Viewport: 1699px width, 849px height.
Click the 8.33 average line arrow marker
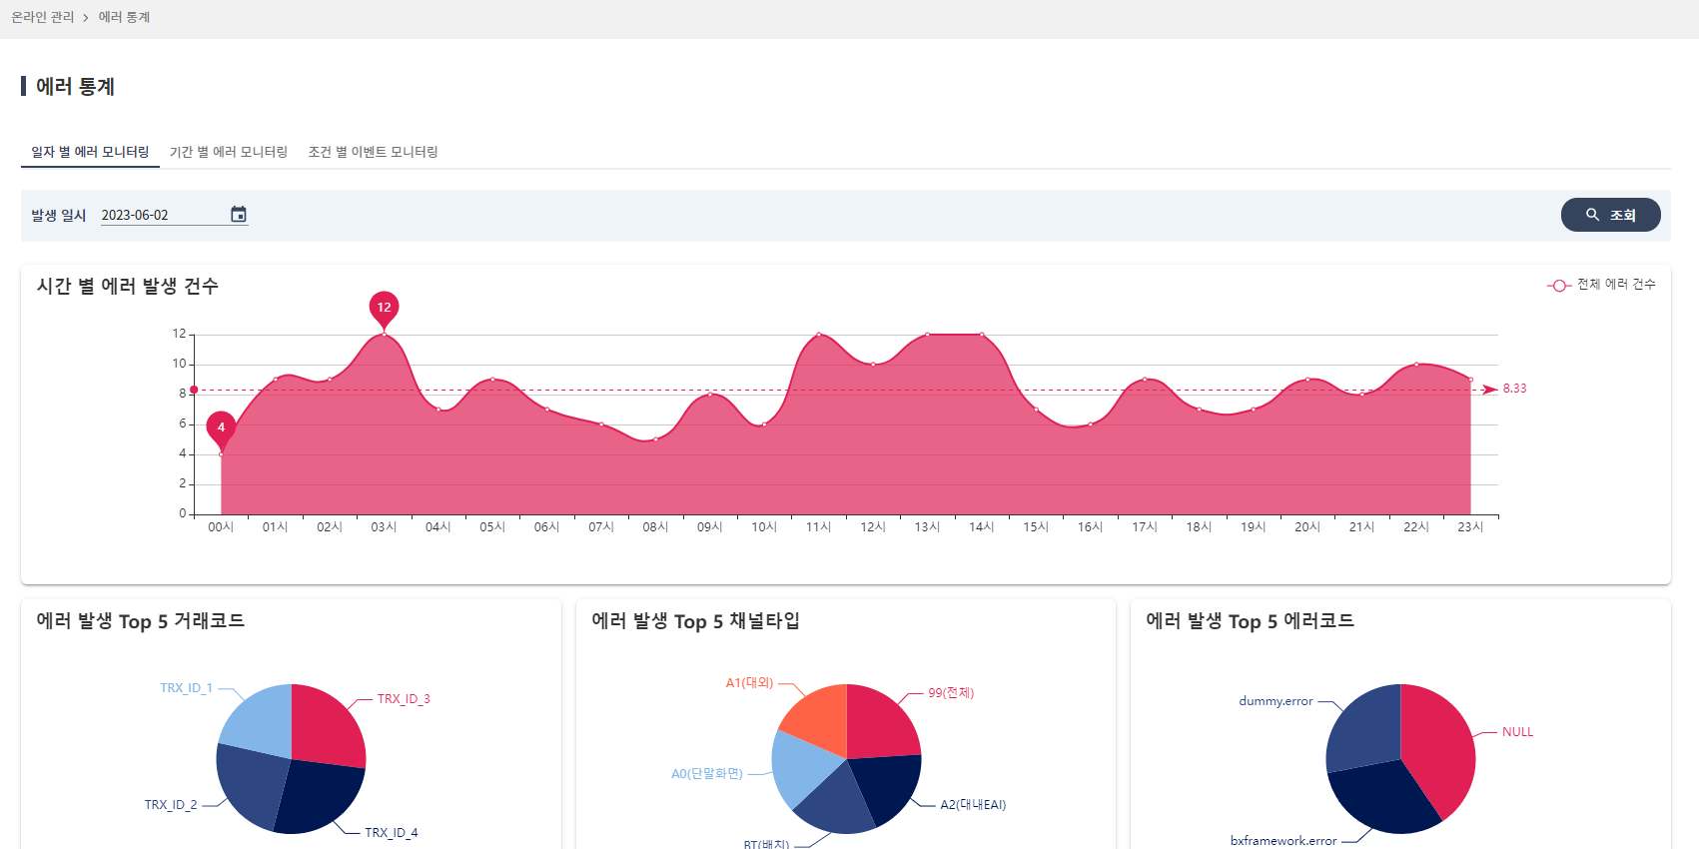(1490, 390)
